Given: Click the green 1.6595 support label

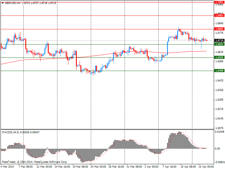Looking at the screenshot, I should (219, 57).
